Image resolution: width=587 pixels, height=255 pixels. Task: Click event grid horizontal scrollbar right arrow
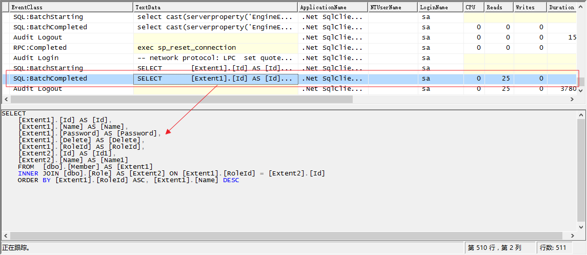[572, 99]
